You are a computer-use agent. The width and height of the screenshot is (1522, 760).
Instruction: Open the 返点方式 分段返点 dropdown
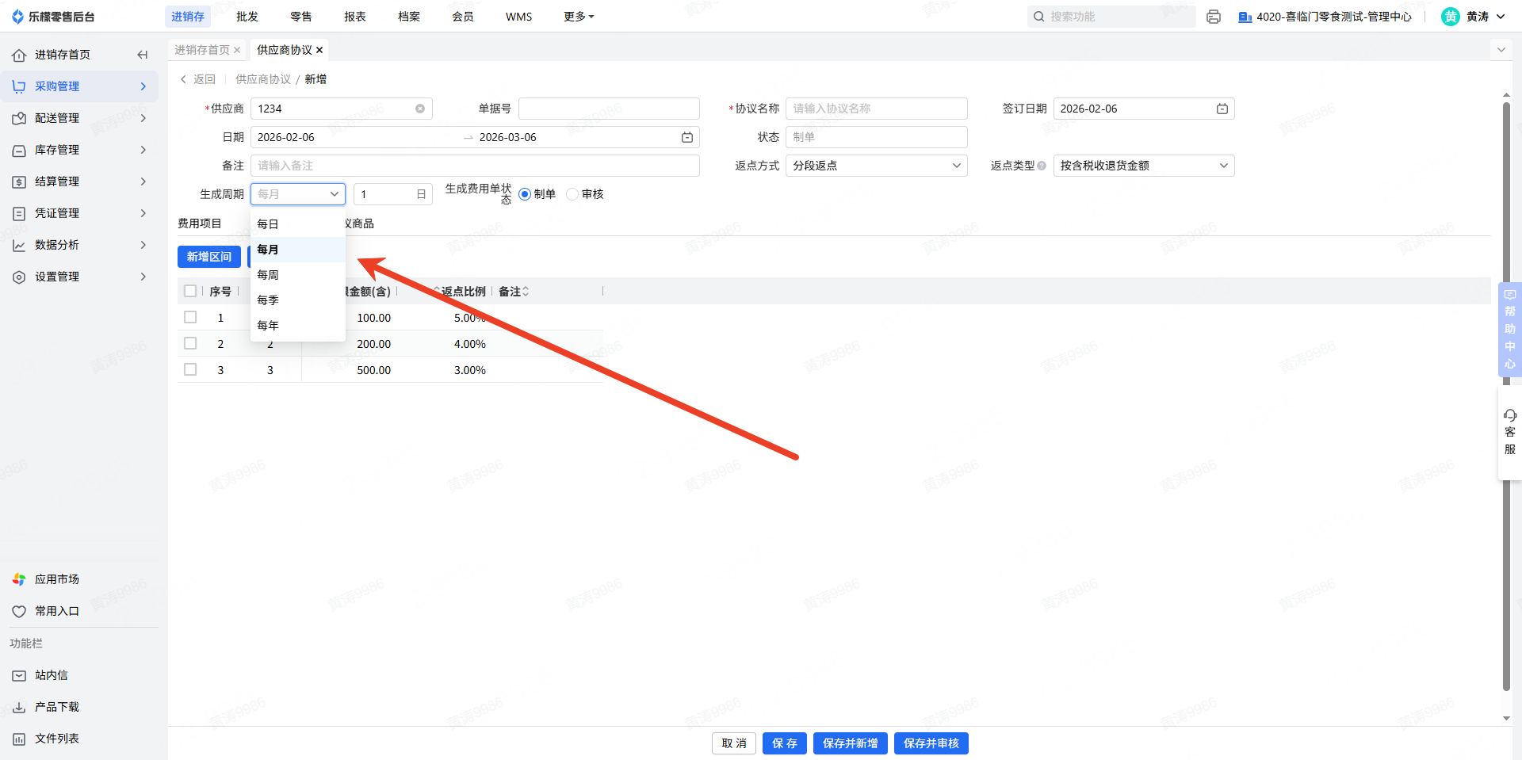pos(877,166)
